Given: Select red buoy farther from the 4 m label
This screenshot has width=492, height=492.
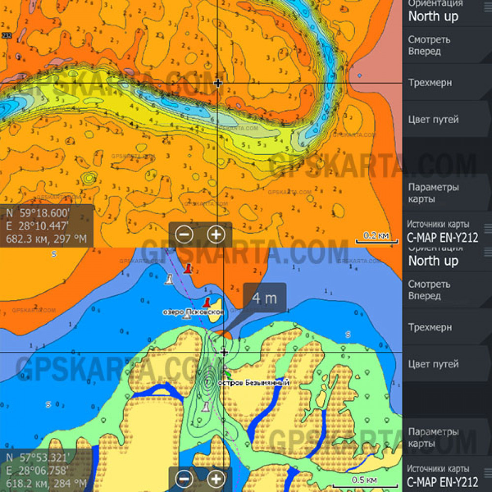Looking at the screenshot, I should tap(187, 269).
